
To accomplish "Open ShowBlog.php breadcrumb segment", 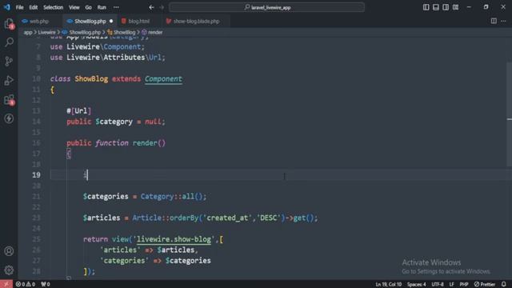I will pyautogui.click(x=82, y=32).
